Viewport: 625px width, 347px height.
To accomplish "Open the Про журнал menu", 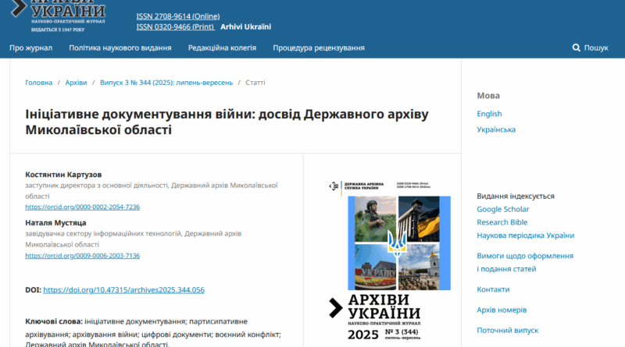I will [x=30, y=48].
